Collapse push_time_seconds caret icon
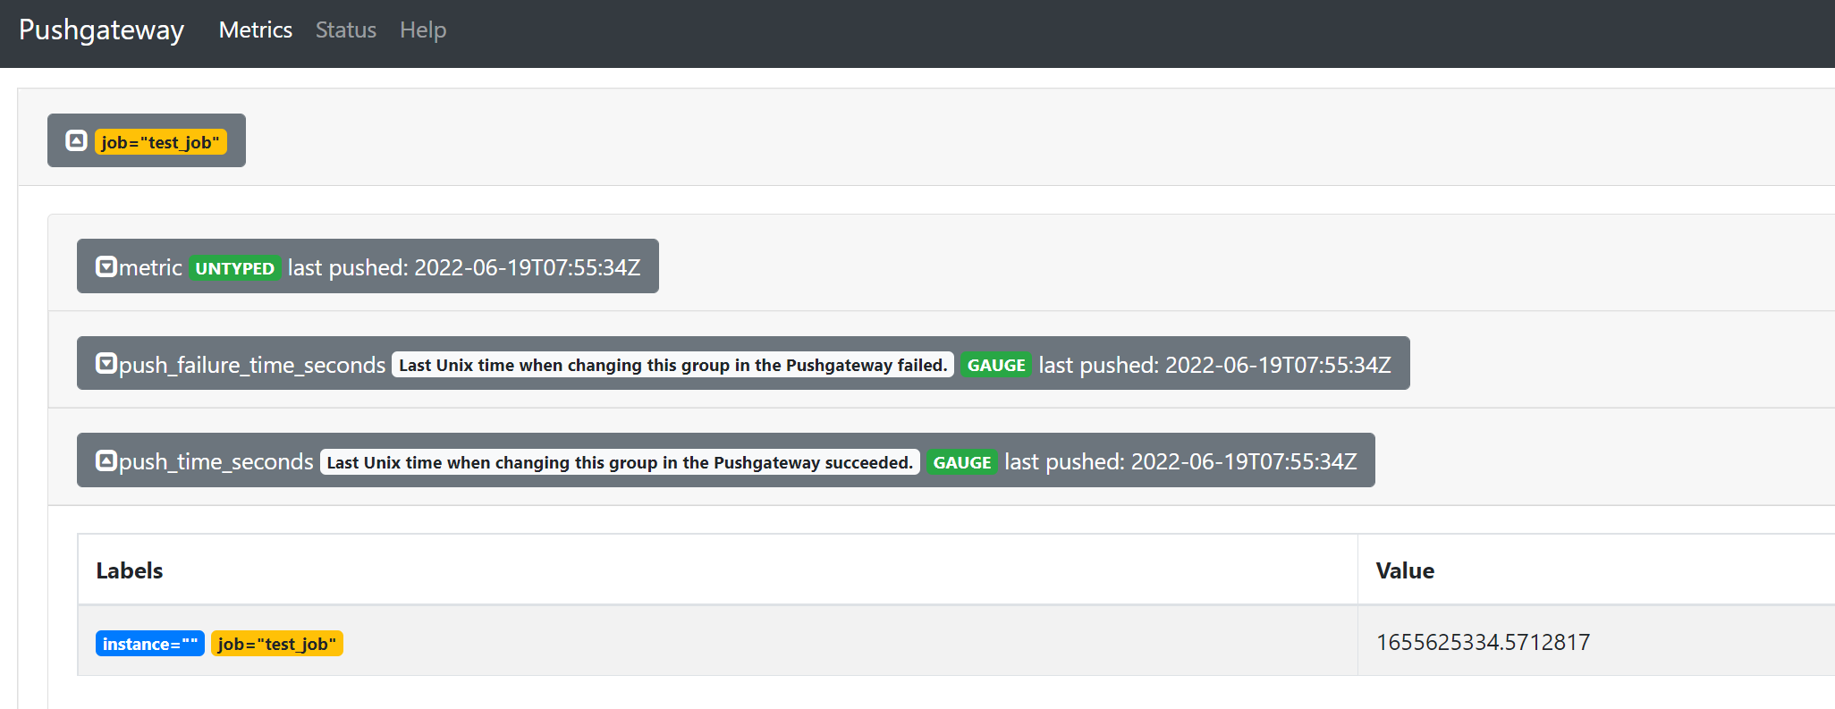 pos(106,460)
